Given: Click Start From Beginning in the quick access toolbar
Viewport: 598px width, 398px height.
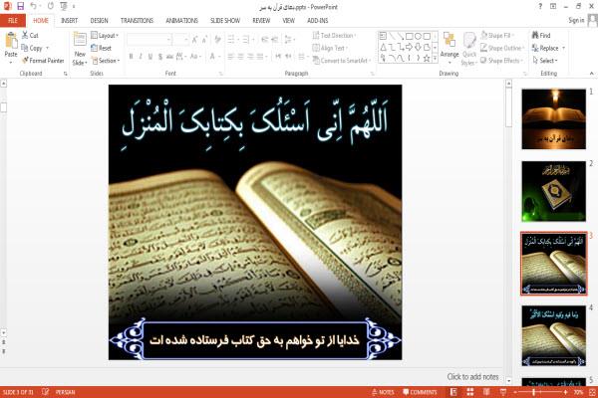Looking at the screenshot, I should tap(64, 6).
